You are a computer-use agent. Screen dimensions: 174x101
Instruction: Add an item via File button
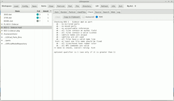pyautogui.click(x=77, y=6)
